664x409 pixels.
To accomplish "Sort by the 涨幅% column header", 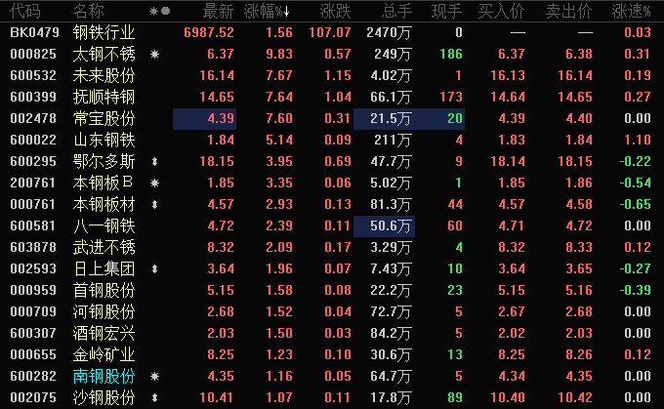I will coord(268,12).
